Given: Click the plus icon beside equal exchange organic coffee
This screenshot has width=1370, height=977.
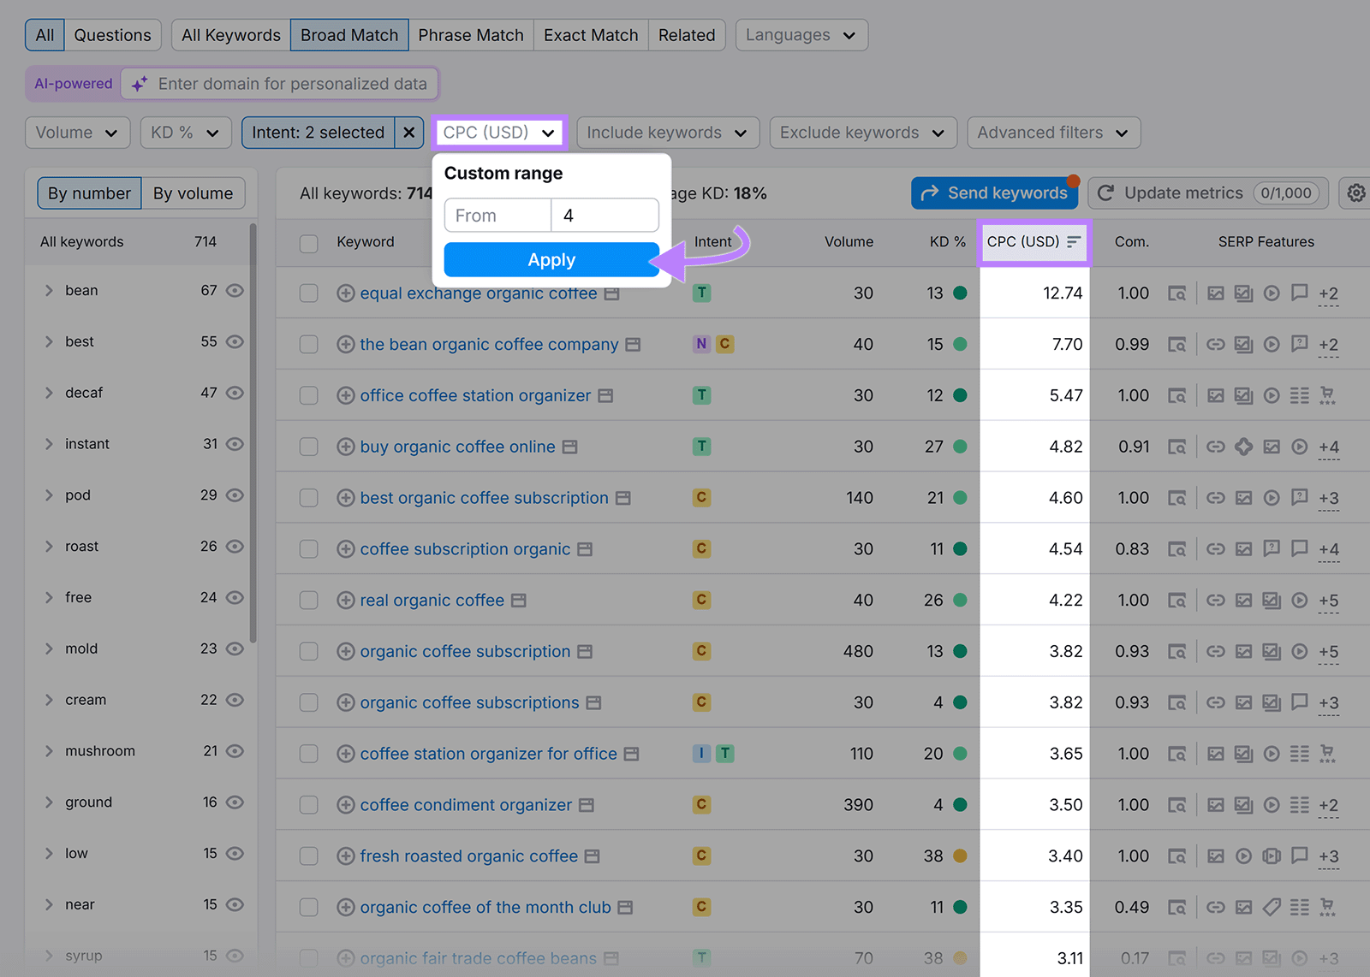Looking at the screenshot, I should coord(345,293).
